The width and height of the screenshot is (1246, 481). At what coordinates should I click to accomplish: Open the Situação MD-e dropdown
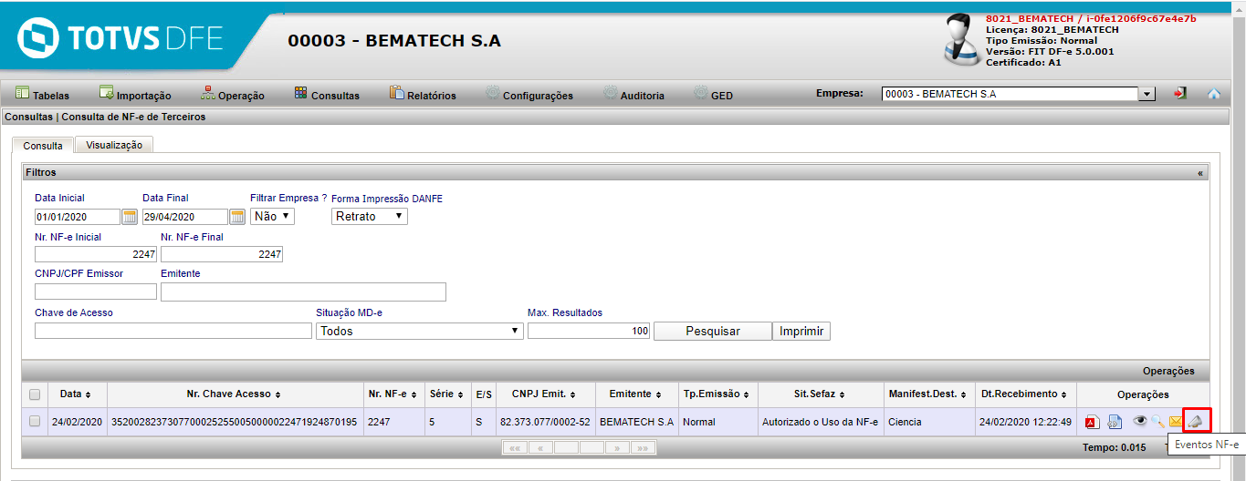click(x=421, y=331)
